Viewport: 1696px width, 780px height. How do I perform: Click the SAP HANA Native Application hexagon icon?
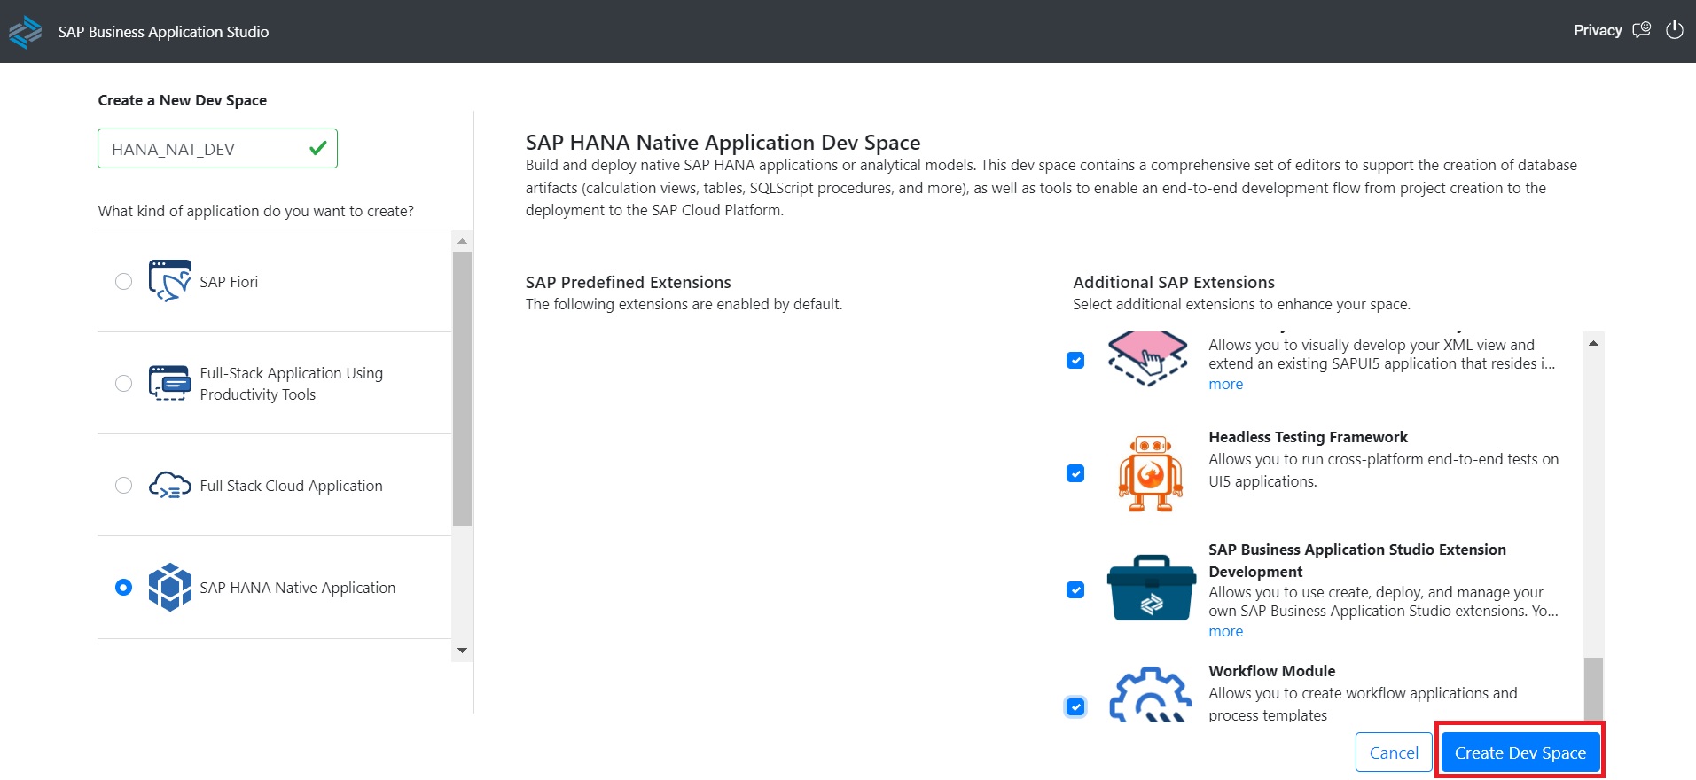tap(169, 587)
